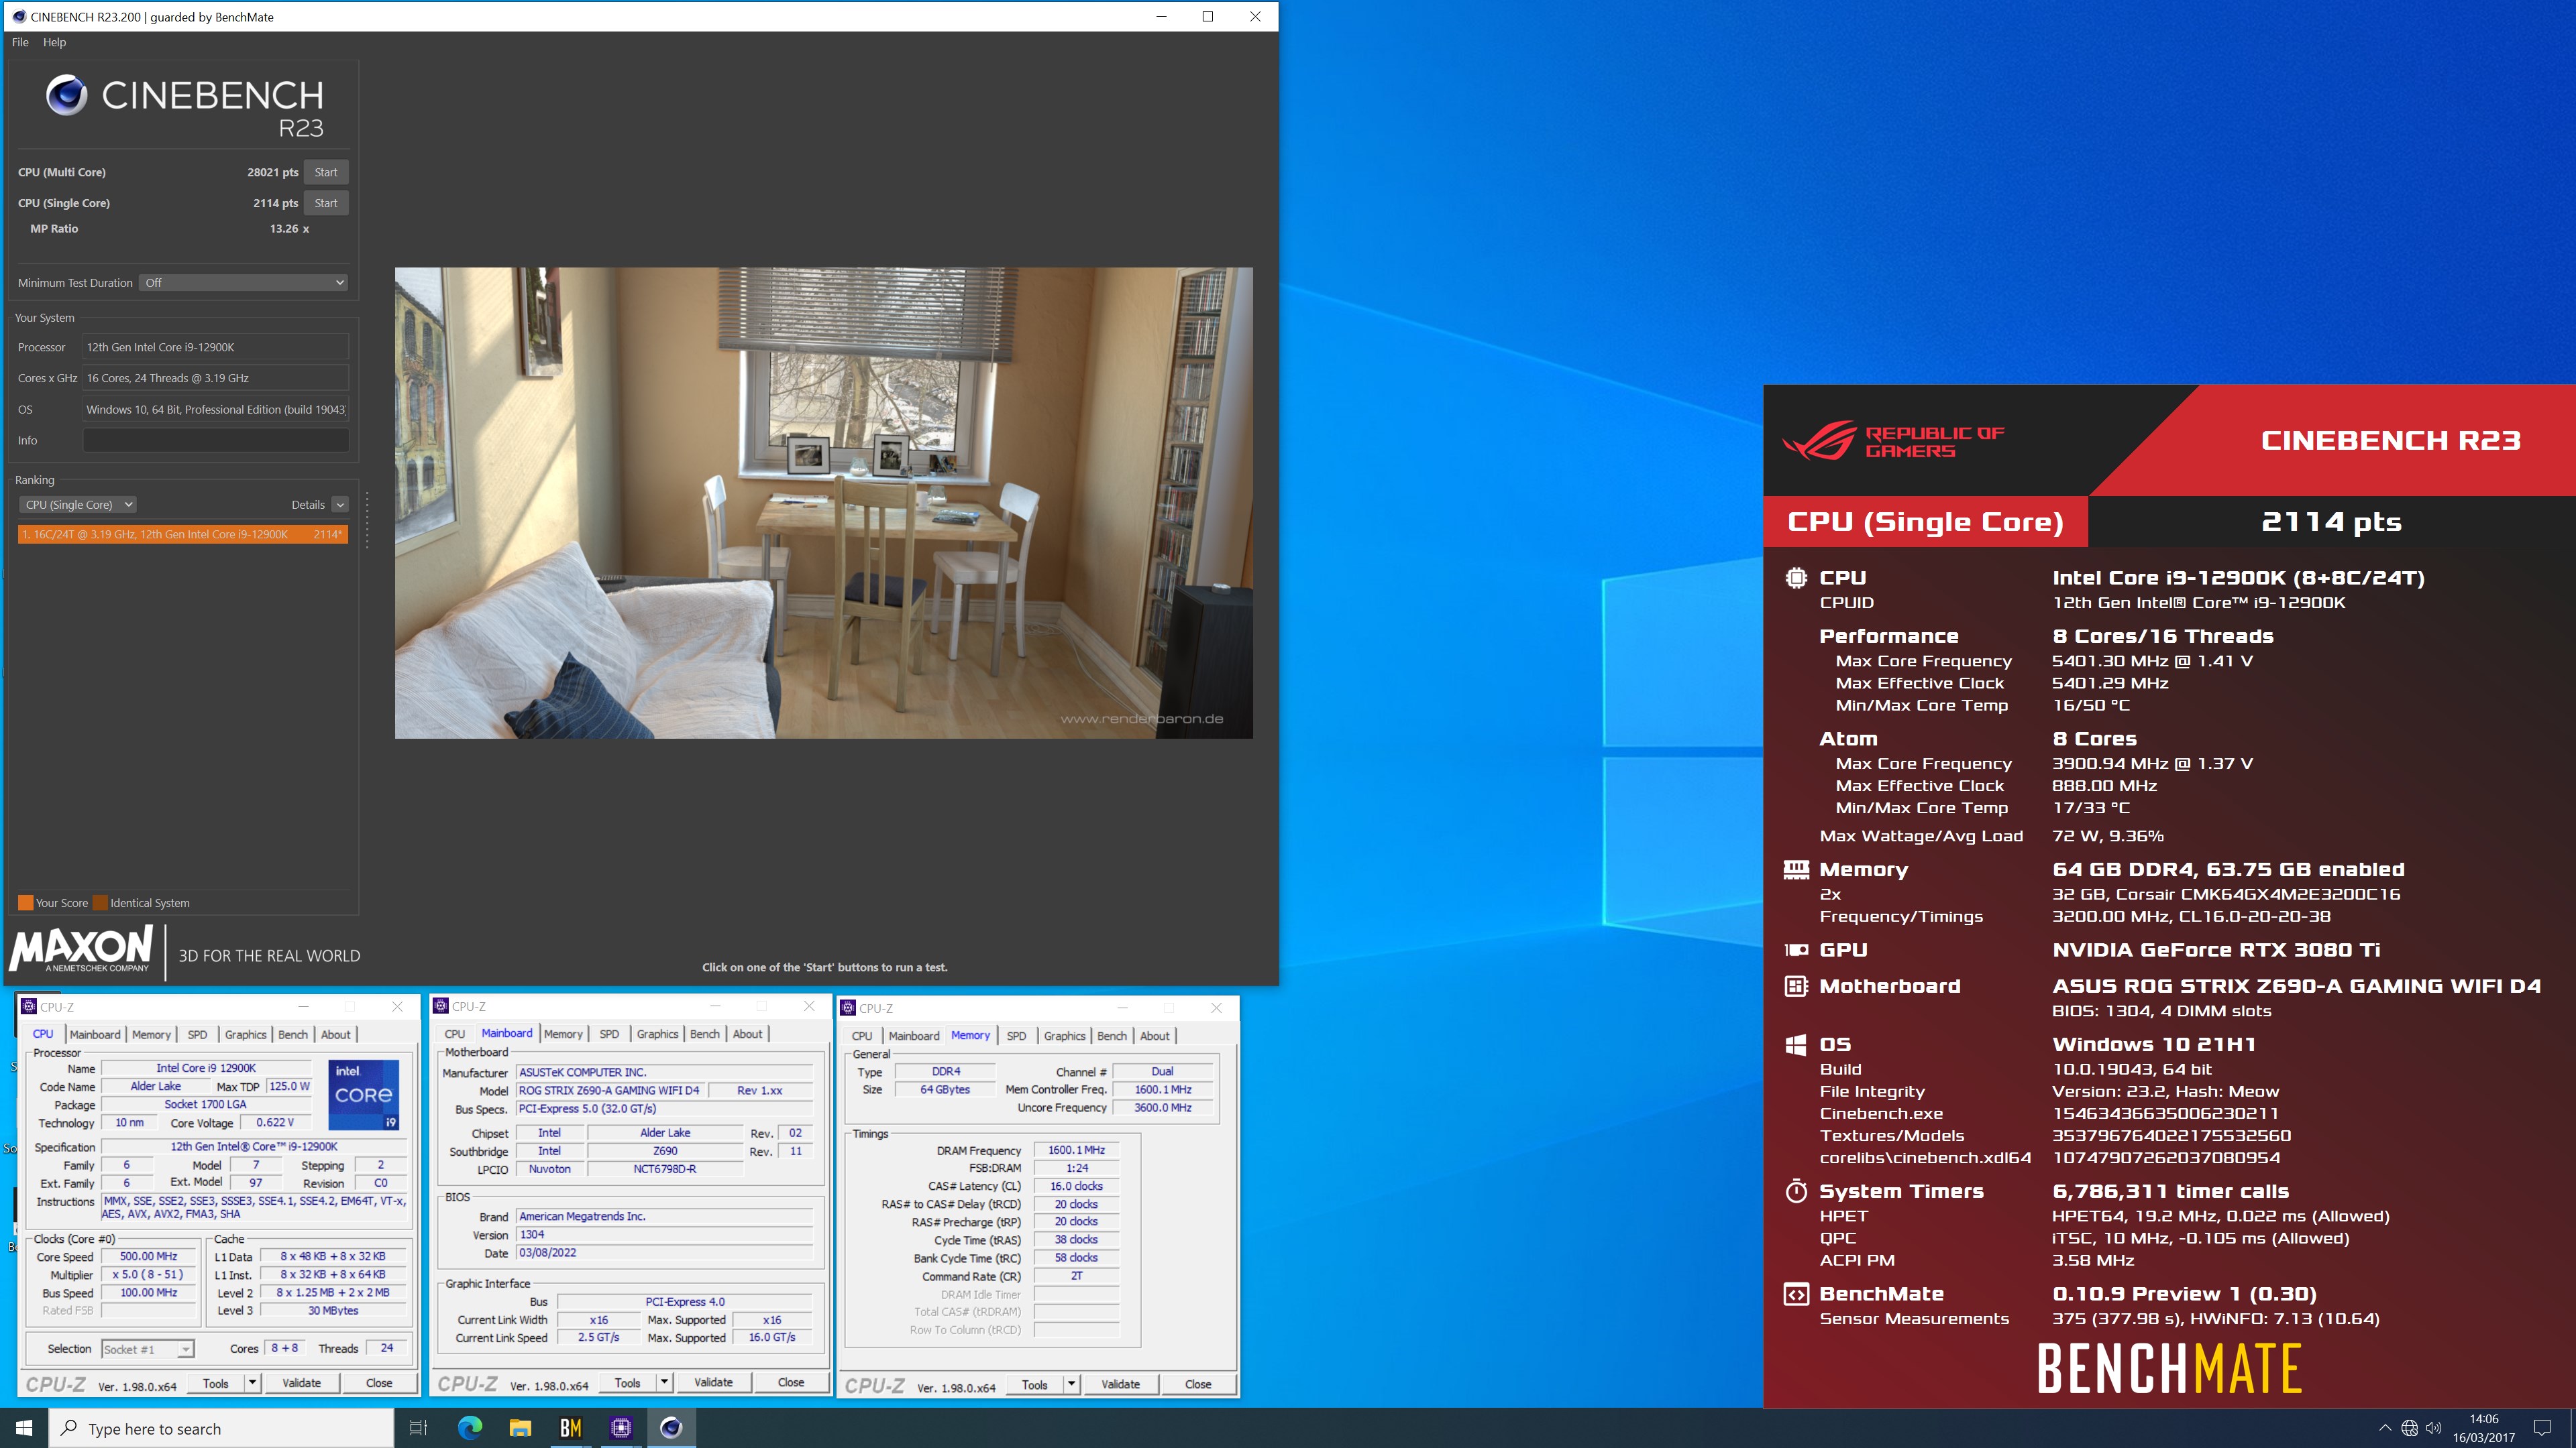Click the GPU icon in BenchMate panel

(x=1796, y=951)
